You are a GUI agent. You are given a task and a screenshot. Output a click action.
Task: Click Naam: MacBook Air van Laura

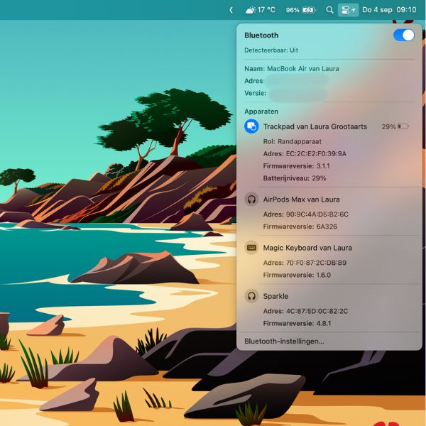pos(292,69)
